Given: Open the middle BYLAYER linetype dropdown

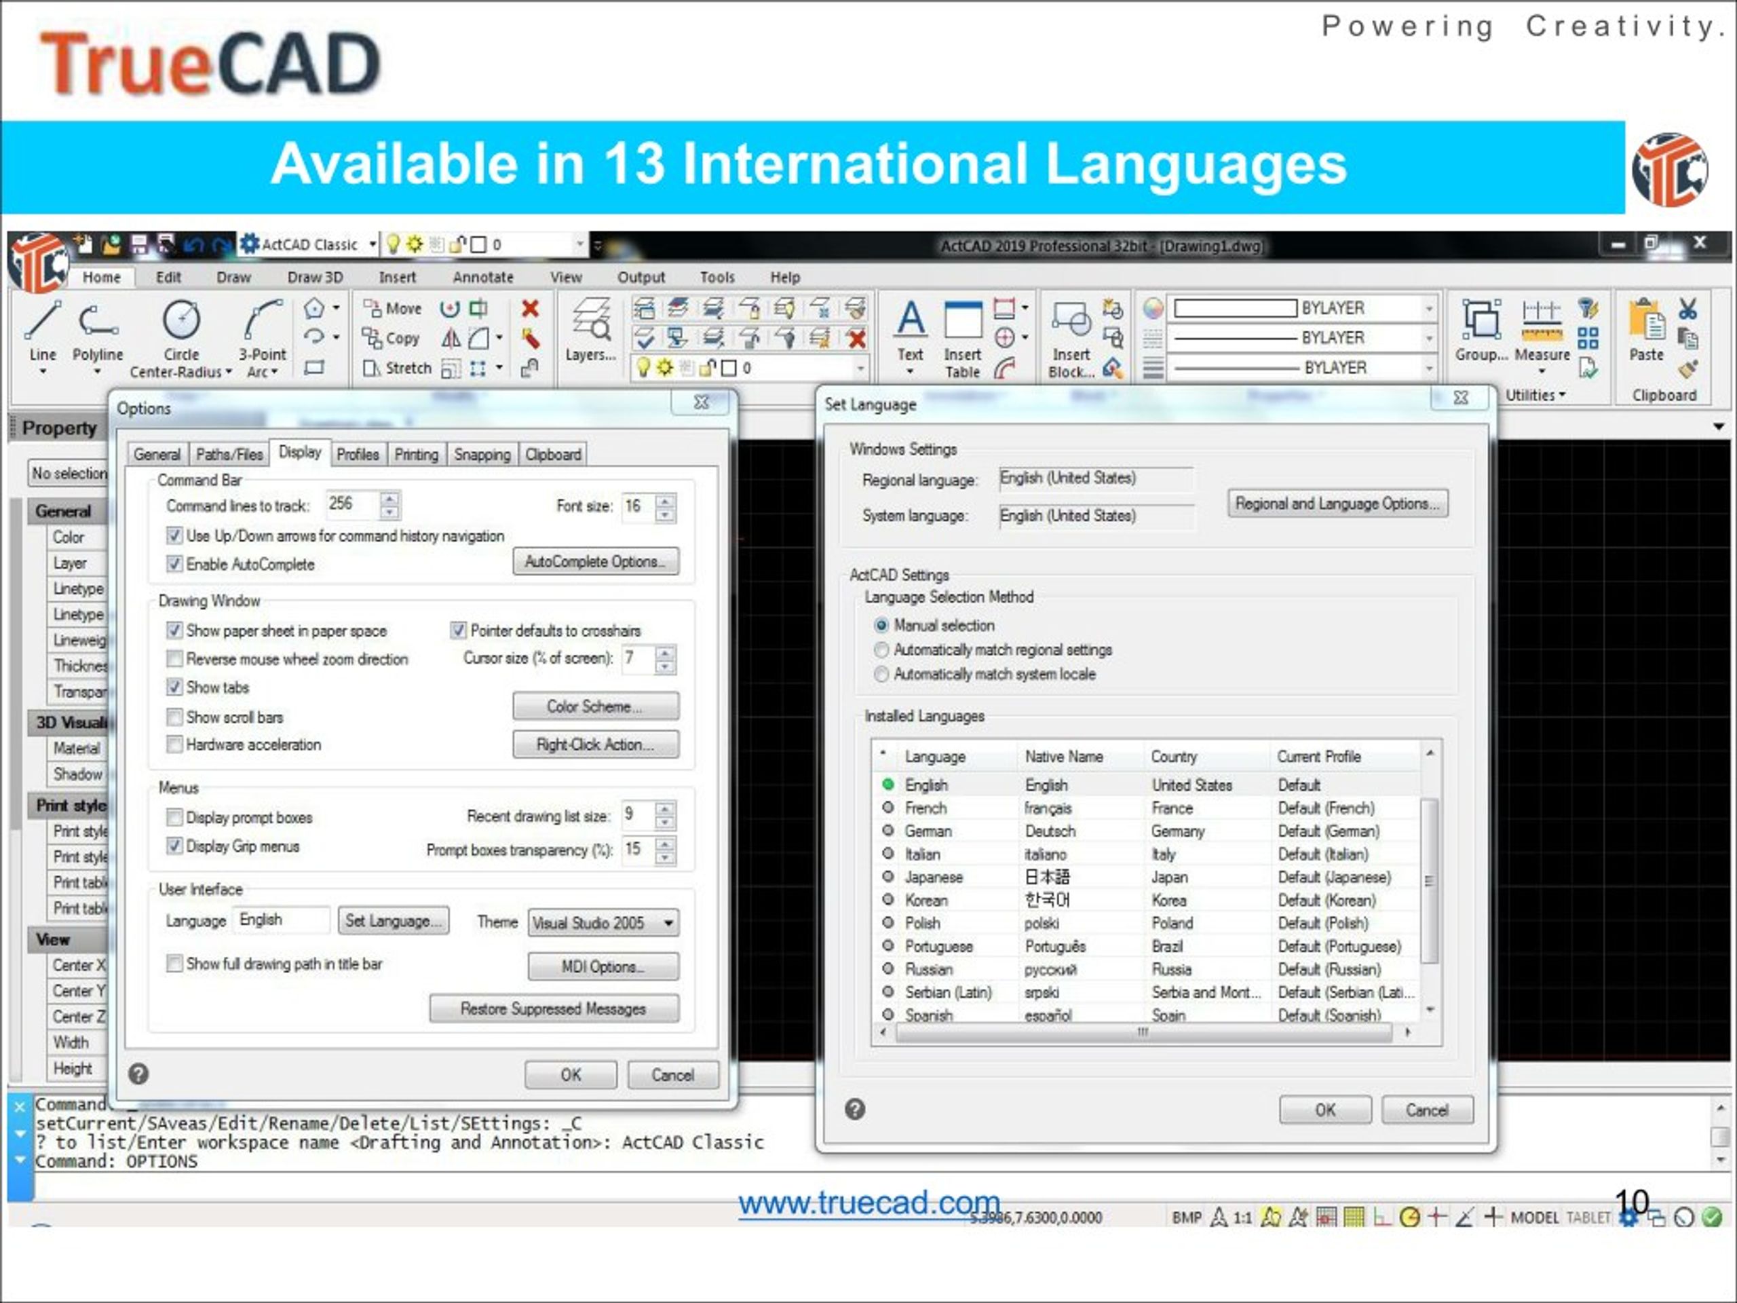Looking at the screenshot, I should coord(1429,339).
